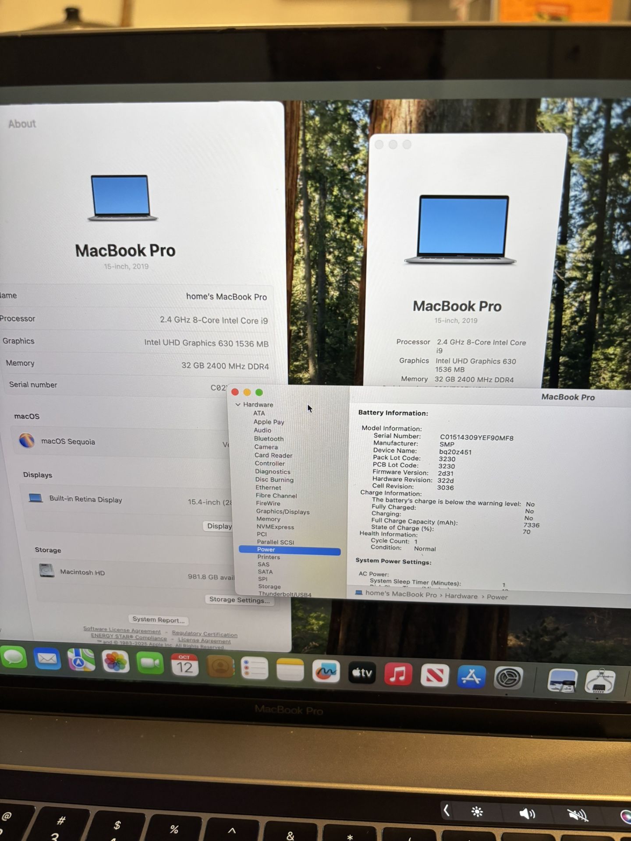Click the Storage Settings... button
Image resolution: width=631 pixels, height=841 pixels.
click(239, 600)
